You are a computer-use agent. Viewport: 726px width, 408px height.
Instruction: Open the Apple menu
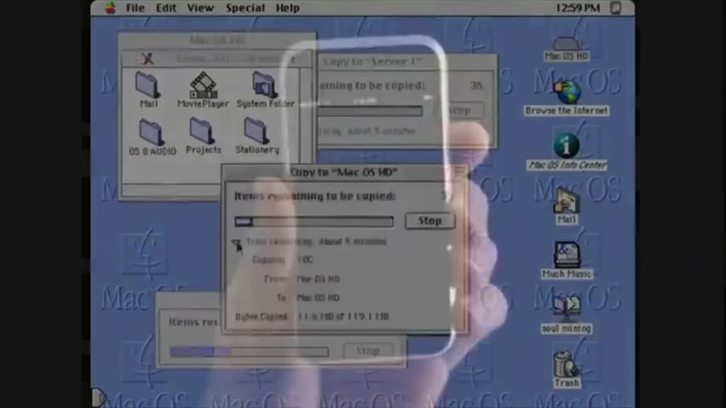pyautogui.click(x=110, y=8)
